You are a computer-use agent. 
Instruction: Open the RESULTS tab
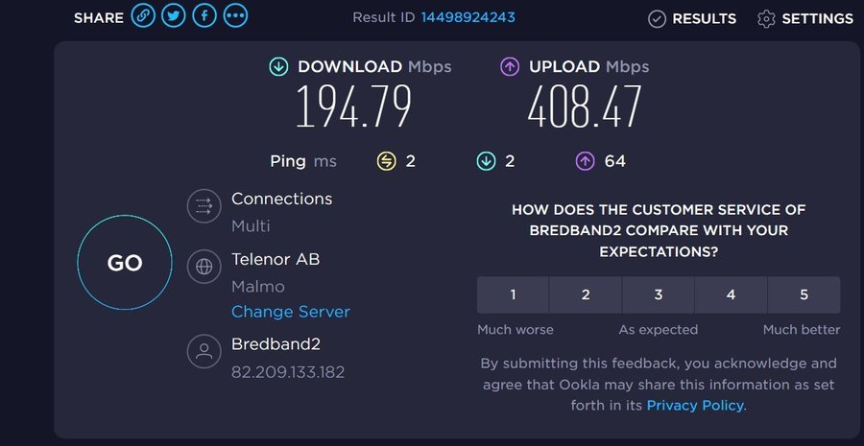click(x=692, y=19)
